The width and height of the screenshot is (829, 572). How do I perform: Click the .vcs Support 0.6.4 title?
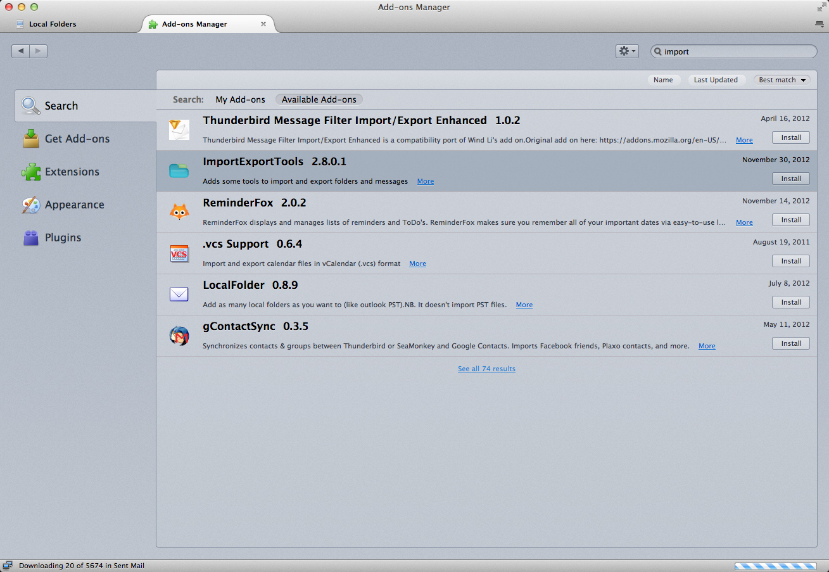(x=252, y=244)
